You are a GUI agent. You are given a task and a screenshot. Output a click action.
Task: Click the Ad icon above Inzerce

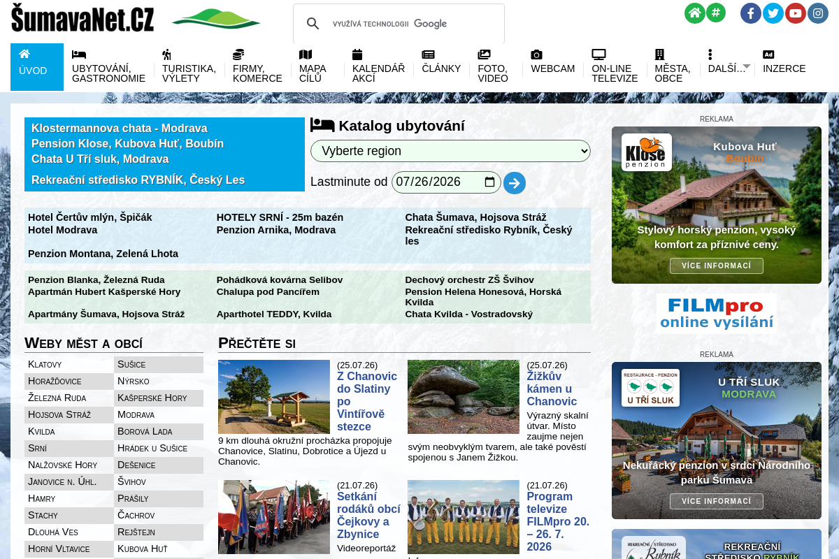click(768, 55)
